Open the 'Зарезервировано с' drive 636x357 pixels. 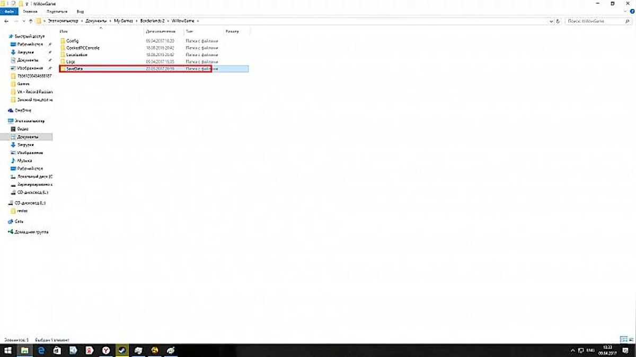[x=32, y=184]
